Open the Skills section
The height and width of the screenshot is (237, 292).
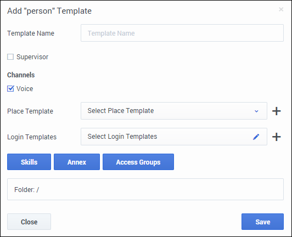(x=29, y=162)
